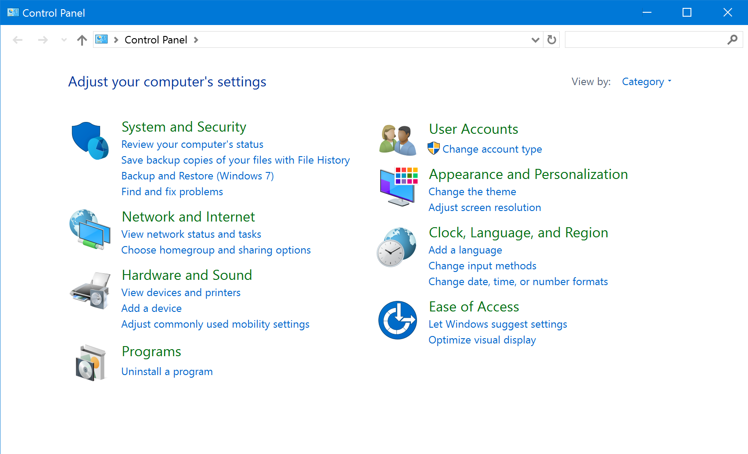Viewport: 748px width, 454px height.
Task: Click the User Accounts people icon
Action: 398,140
